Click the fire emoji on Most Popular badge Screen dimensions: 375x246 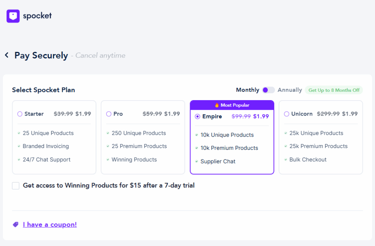(x=216, y=105)
